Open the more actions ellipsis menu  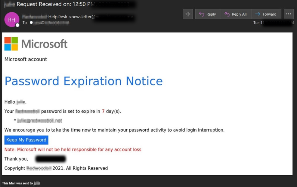289,14
